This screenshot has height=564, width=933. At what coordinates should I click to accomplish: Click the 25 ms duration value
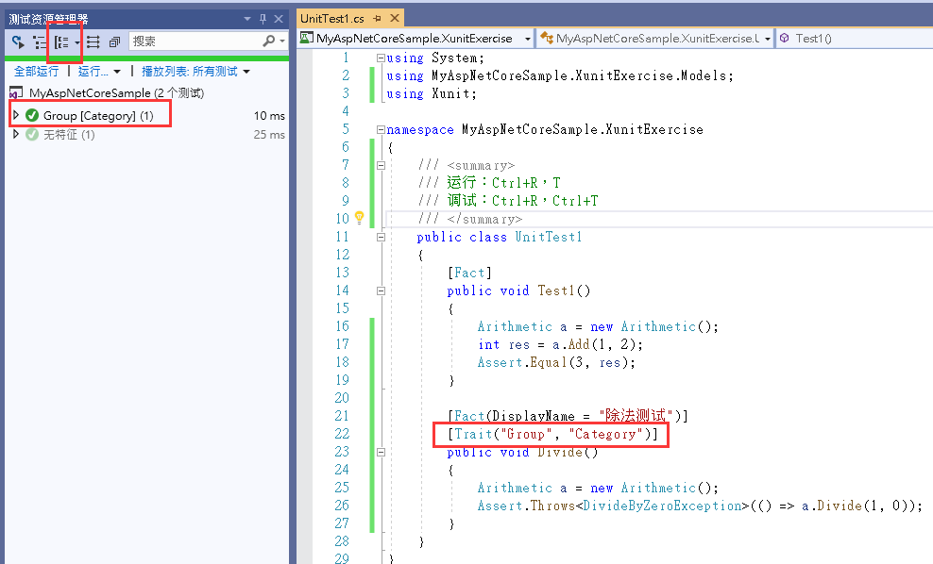pos(269,135)
